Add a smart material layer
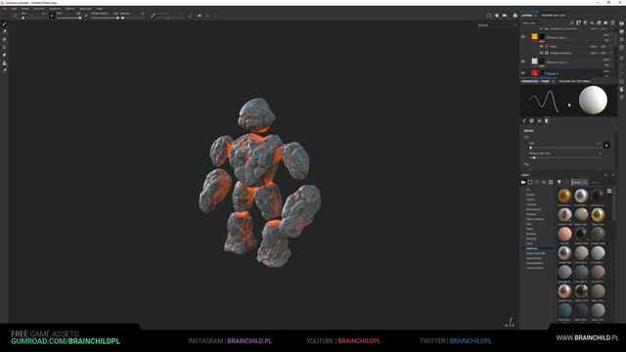626x352 pixels. point(599,22)
